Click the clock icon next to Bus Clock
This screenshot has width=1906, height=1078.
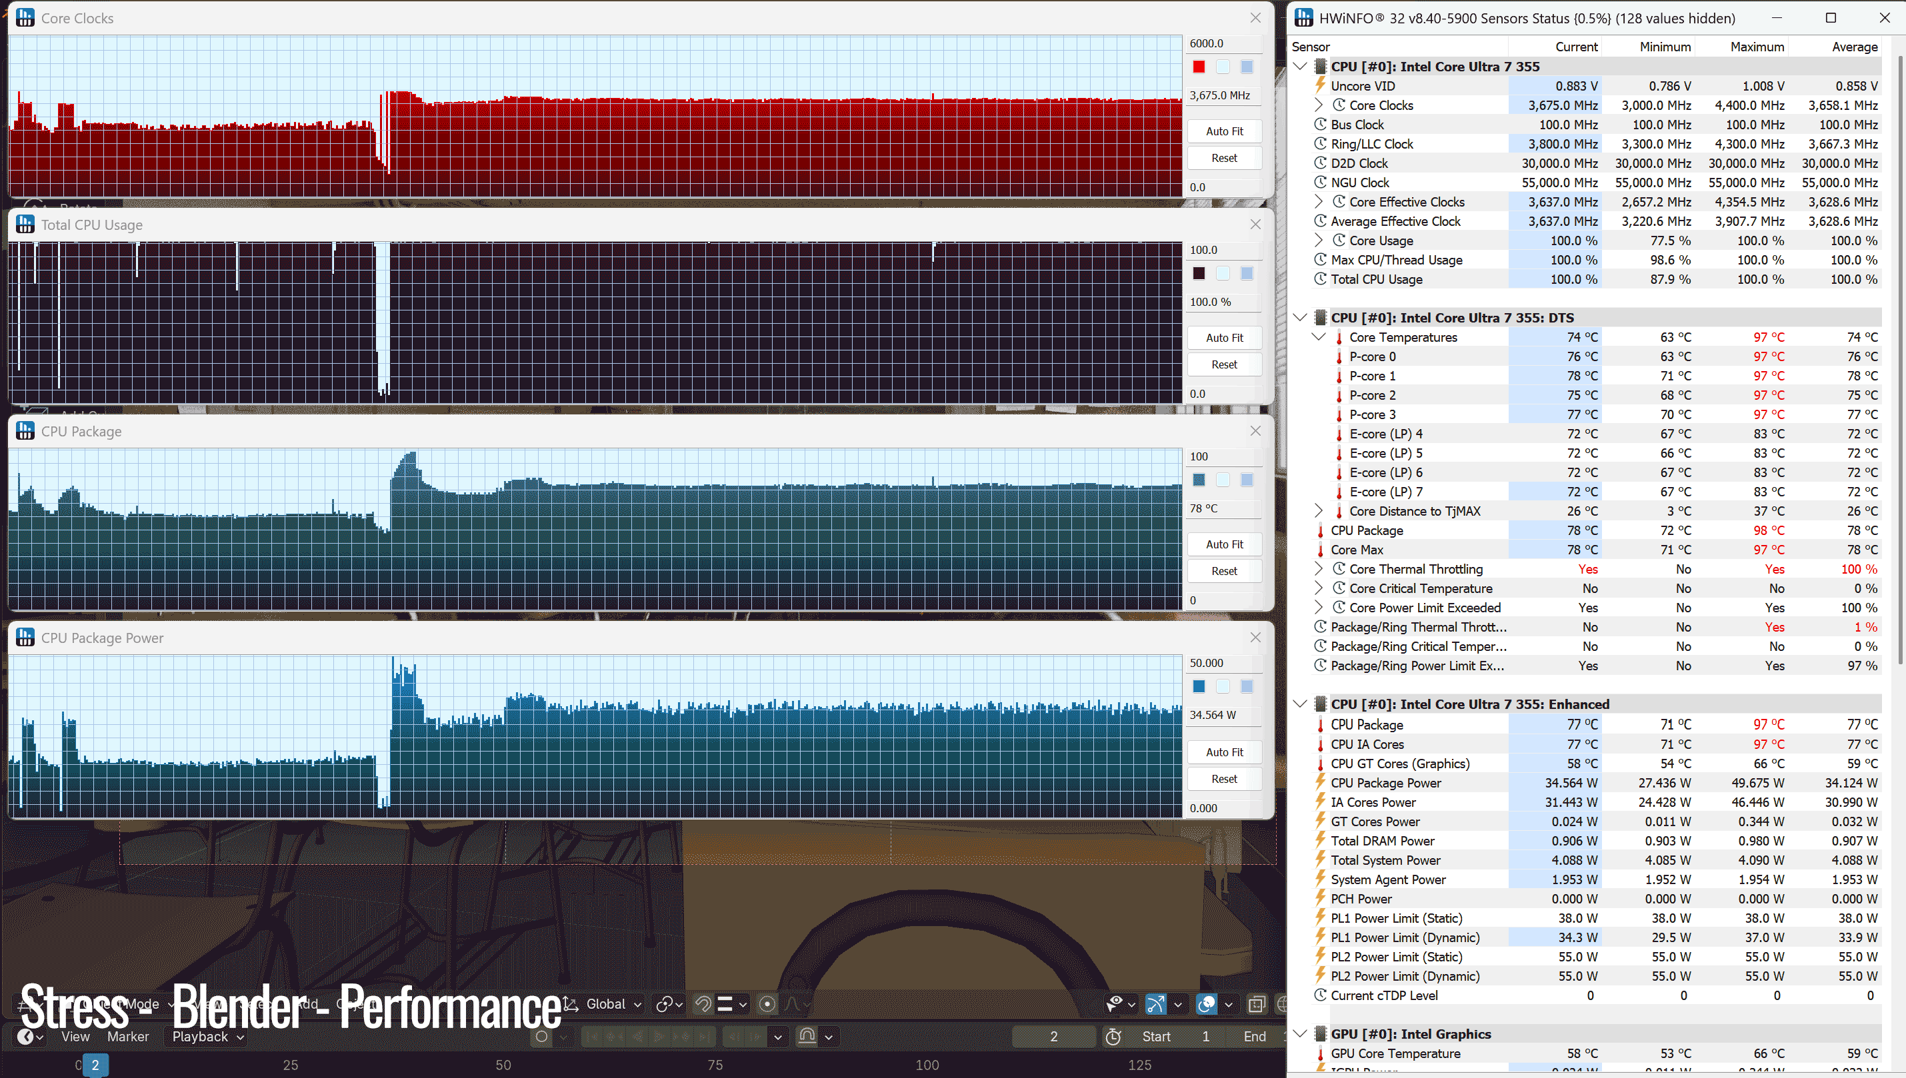(x=1320, y=125)
